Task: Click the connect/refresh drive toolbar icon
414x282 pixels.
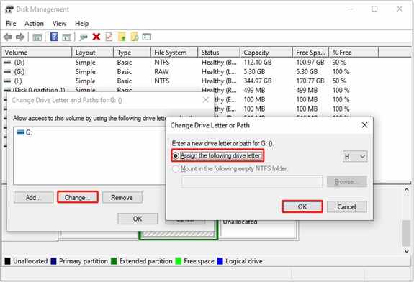Action: [84, 37]
